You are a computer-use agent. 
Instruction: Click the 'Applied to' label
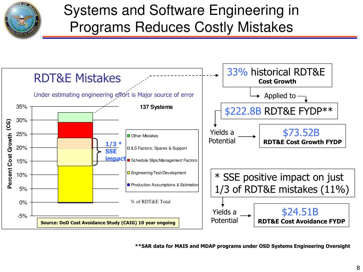(280, 96)
